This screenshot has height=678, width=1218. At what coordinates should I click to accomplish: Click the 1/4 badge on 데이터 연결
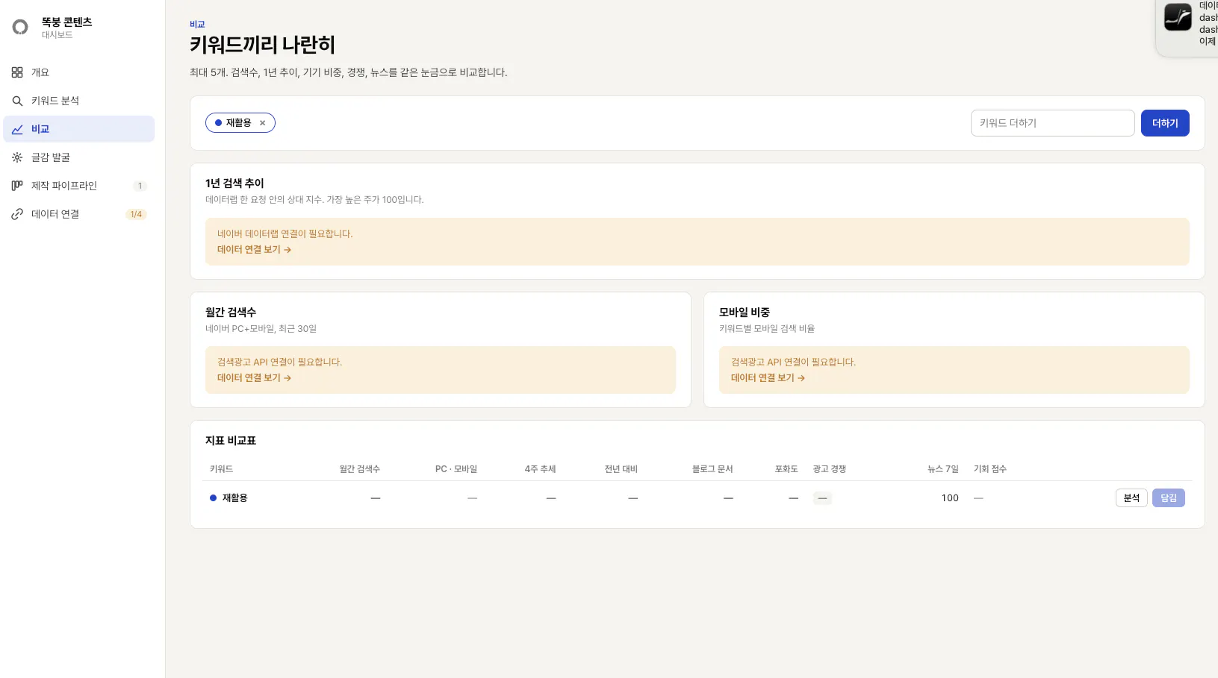coord(136,214)
